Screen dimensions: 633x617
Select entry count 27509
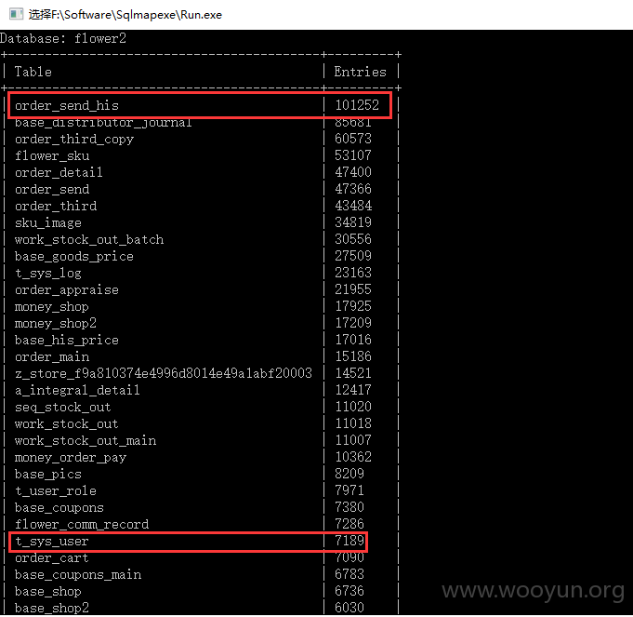coord(353,256)
